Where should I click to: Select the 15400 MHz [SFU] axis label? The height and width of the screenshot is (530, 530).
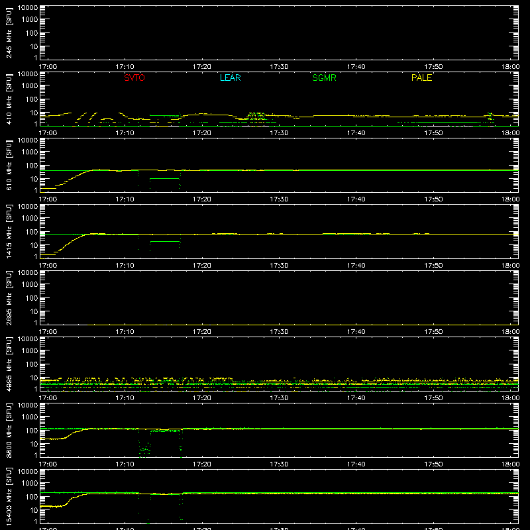click(9, 496)
